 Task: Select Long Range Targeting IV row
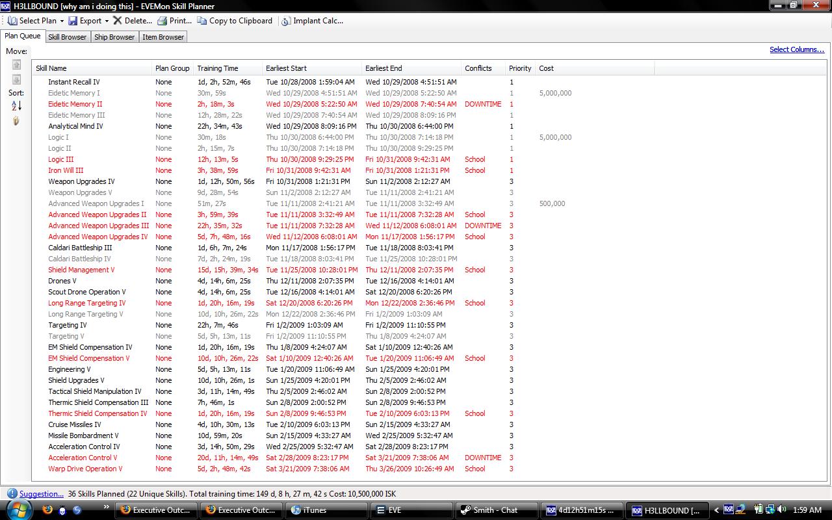click(x=344, y=303)
